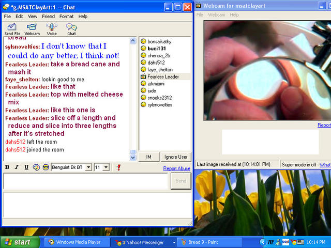This screenshot has width=331, height=248.
Task: Open the File menu in chat window
Action: pyautogui.click(x=7, y=17)
